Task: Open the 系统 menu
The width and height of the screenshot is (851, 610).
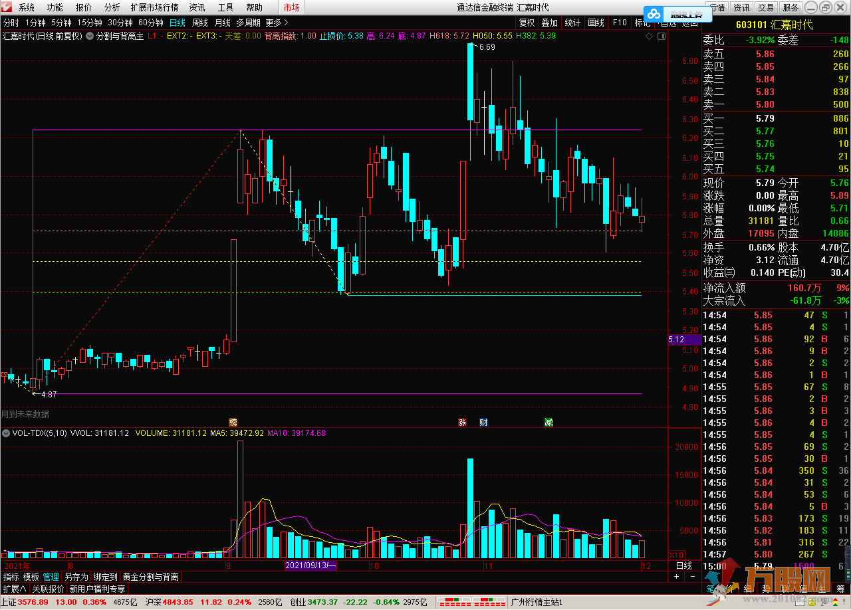Action: (x=27, y=8)
